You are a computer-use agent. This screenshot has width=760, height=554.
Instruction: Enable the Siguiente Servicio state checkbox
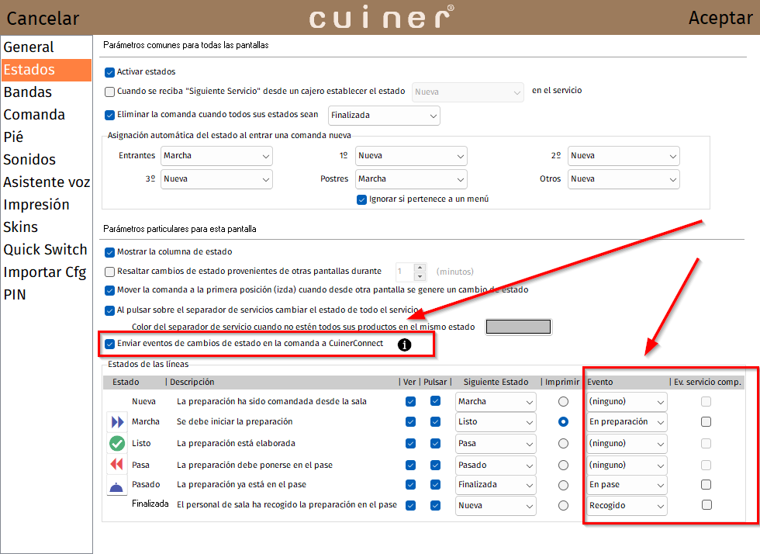click(109, 92)
